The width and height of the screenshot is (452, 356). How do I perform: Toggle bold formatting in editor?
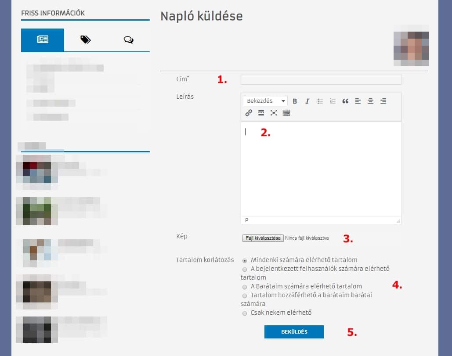[295, 101]
